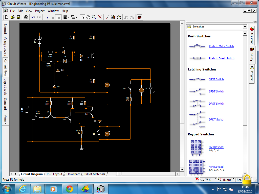
Task: Open the Program side tab
Action: pyautogui.click(x=252, y=74)
